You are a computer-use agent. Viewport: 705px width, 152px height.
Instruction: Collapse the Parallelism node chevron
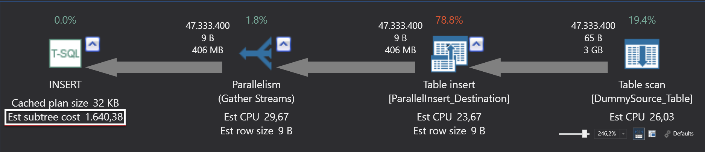[x=284, y=44]
